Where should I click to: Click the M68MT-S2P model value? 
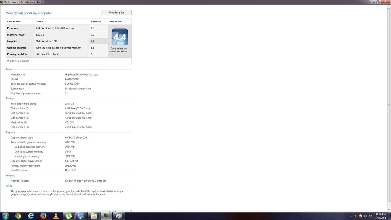pyautogui.click(x=72, y=79)
